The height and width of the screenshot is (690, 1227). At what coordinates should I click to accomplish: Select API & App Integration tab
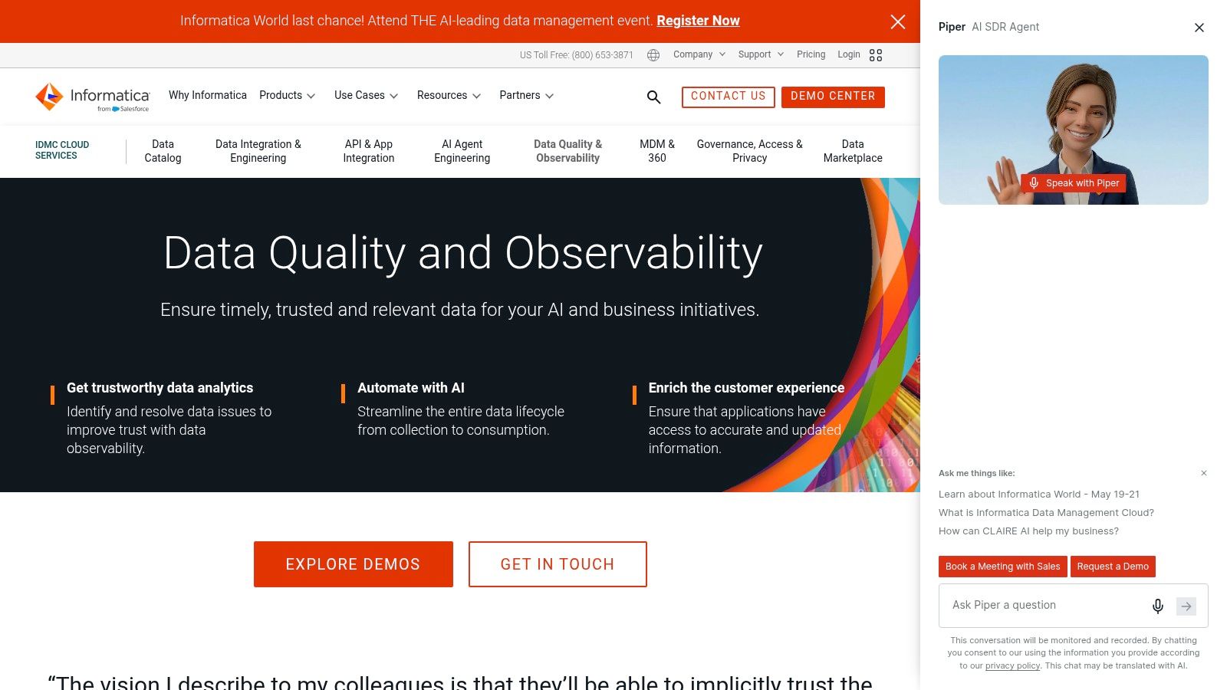click(x=369, y=151)
